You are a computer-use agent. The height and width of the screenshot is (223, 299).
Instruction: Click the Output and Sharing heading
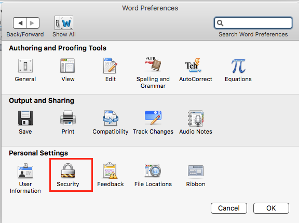coord(42,101)
